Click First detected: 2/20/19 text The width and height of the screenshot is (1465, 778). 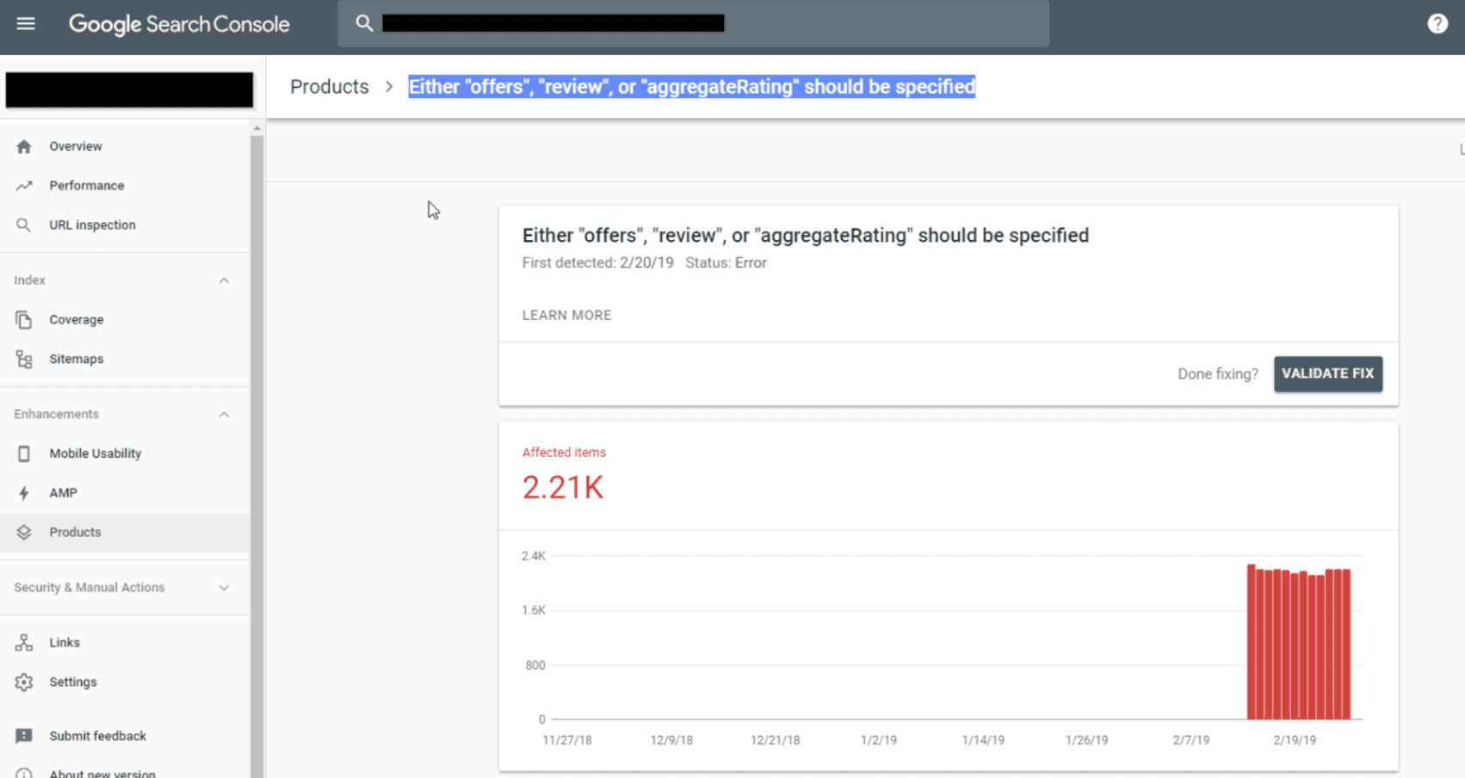pyautogui.click(x=597, y=263)
